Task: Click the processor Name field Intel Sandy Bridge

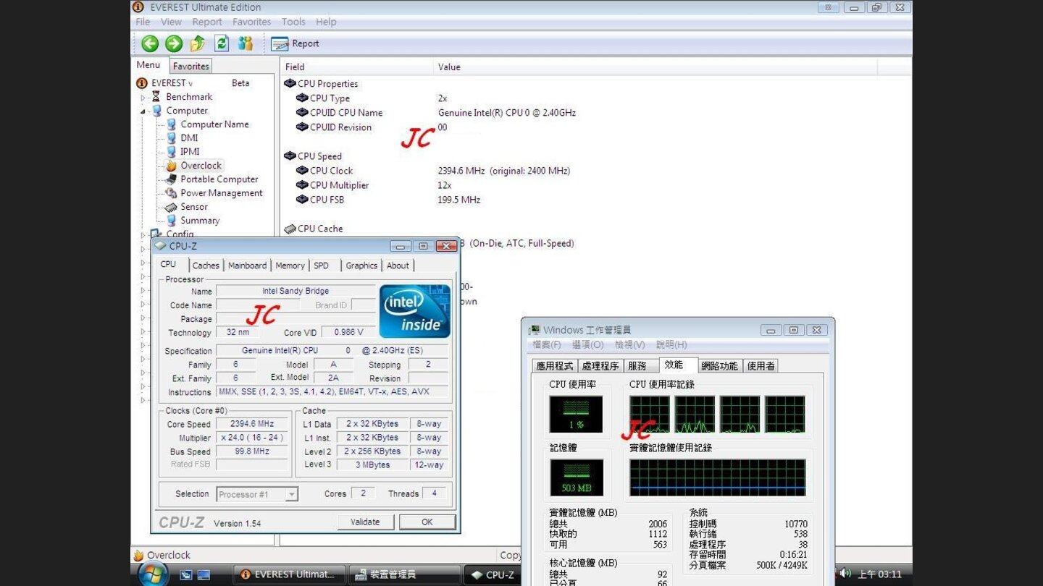Action: pos(296,291)
